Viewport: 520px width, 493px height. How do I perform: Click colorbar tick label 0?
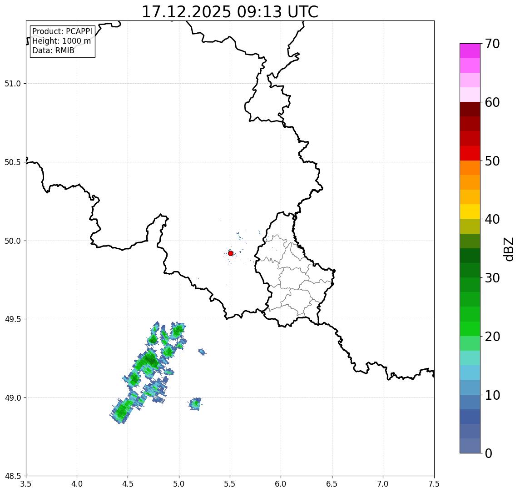[489, 453]
